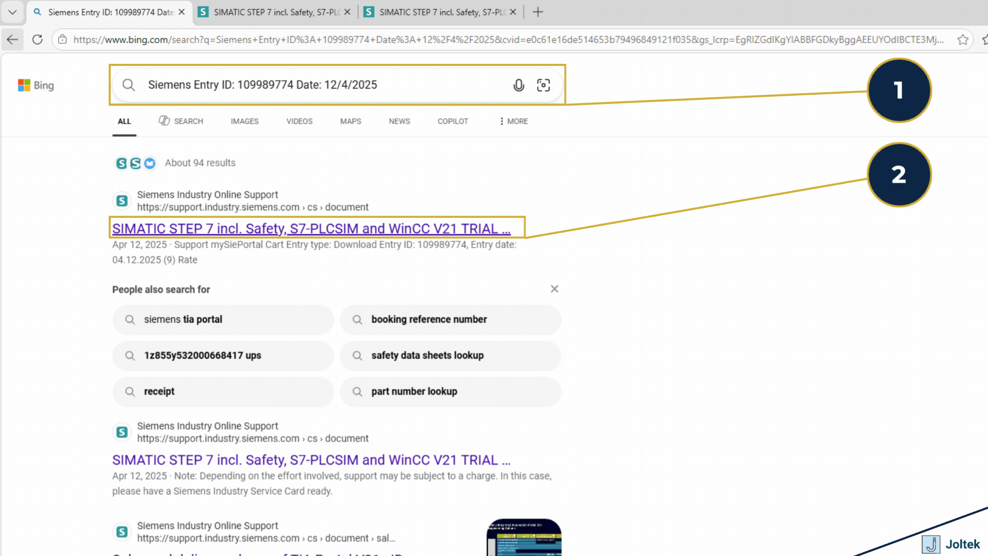View site security via the lock icon

click(62, 40)
